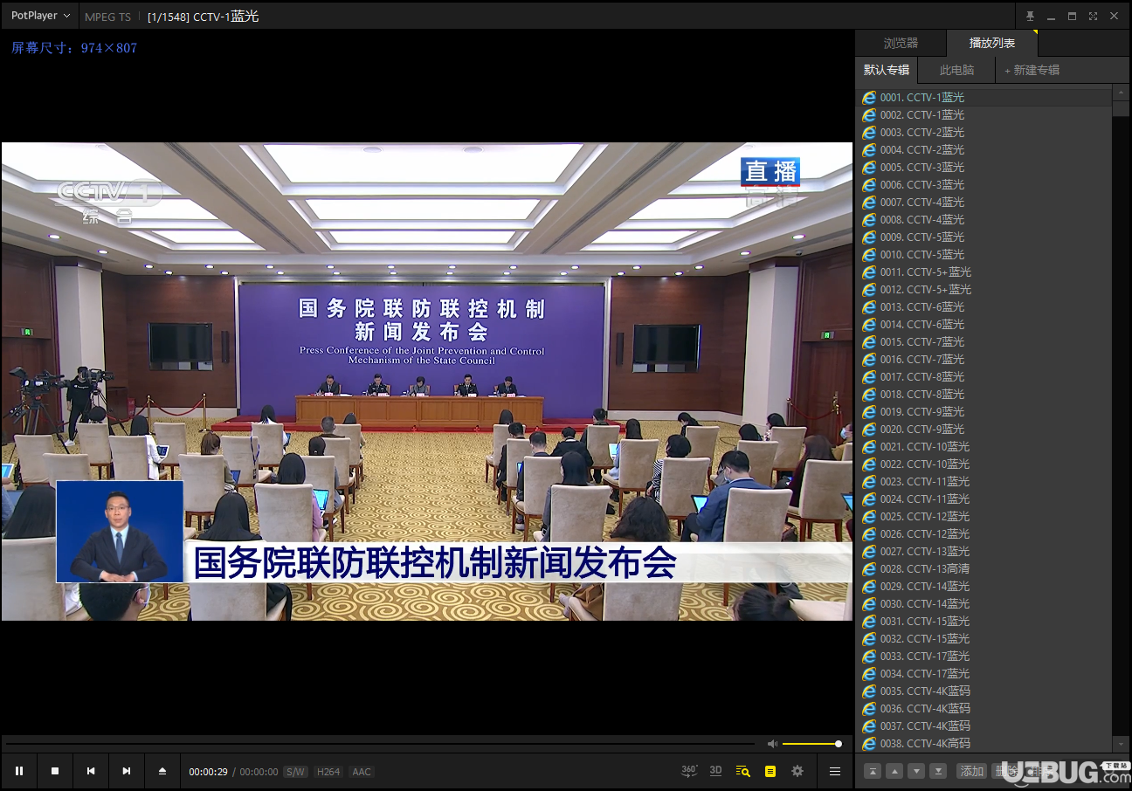Select playlist item 0030. CCTV-14蓝光
Viewport: 1132px width, 791px height.
984,604
